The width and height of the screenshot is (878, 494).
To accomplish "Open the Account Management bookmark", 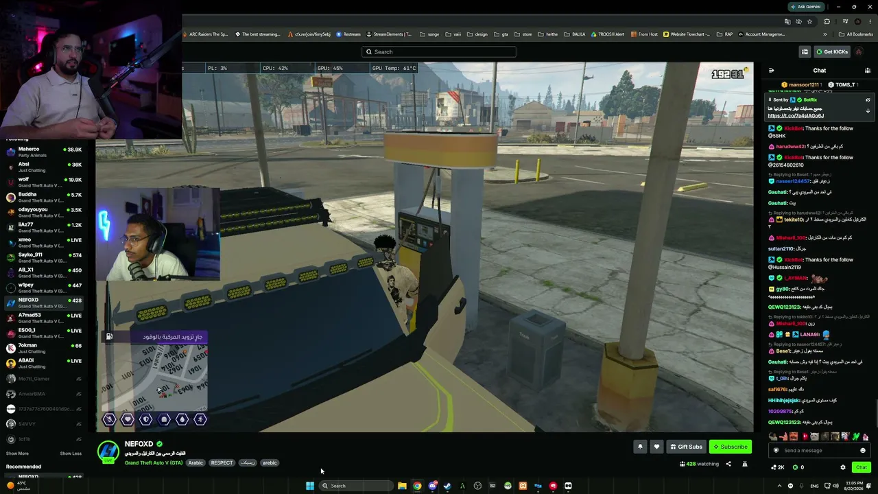I will click(761, 34).
